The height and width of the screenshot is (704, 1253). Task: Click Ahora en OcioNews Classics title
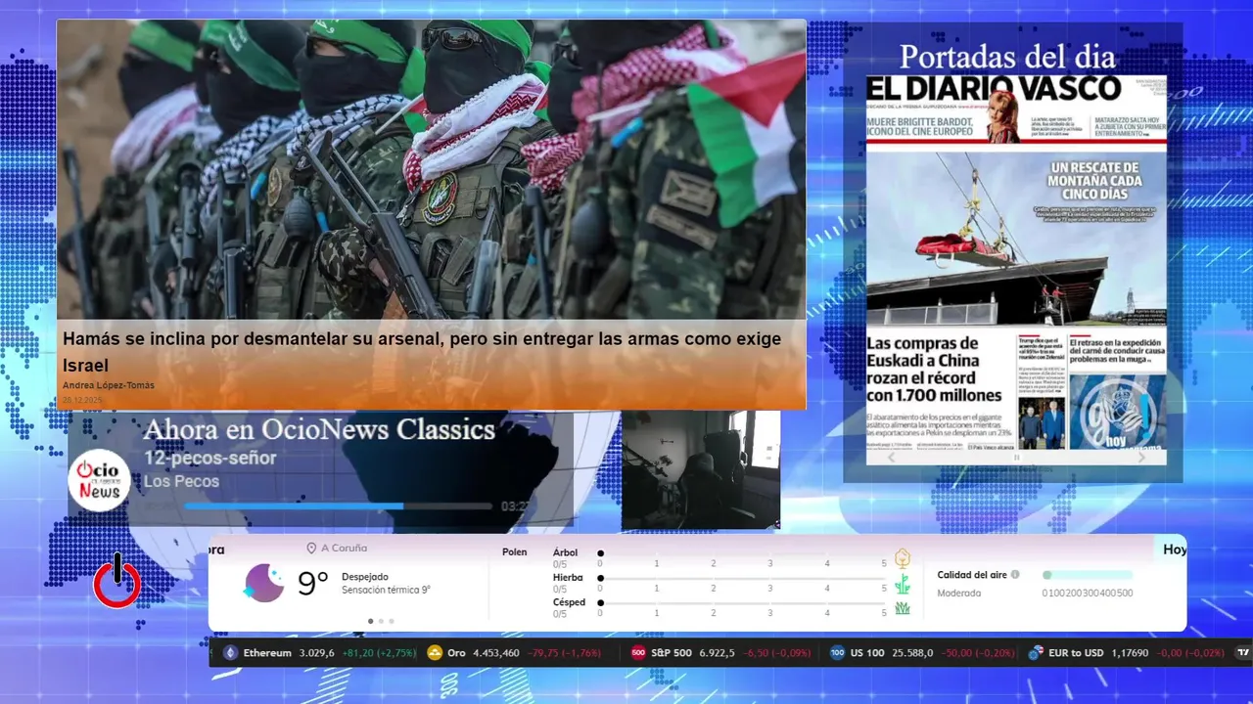319,429
